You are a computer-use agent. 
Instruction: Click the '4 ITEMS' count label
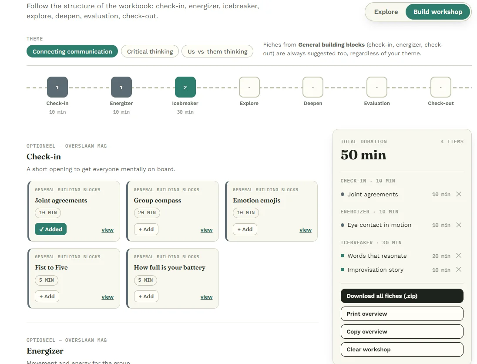point(452,142)
